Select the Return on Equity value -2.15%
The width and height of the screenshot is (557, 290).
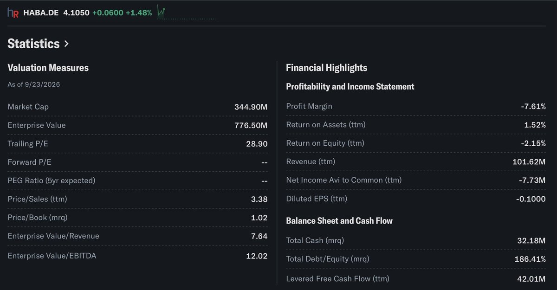pyautogui.click(x=533, y=144)
